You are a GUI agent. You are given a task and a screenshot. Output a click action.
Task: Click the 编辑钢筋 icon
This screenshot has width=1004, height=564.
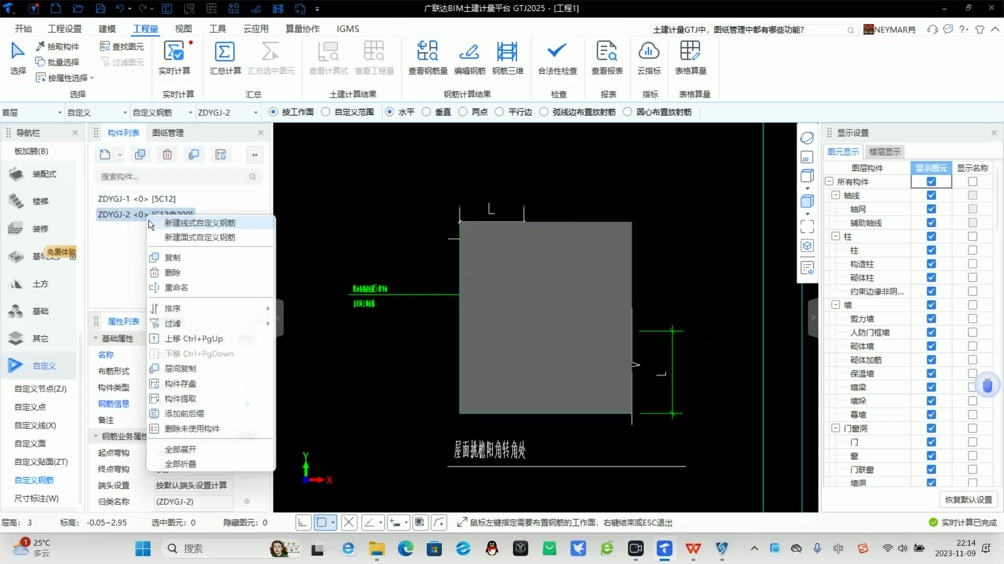469,52
